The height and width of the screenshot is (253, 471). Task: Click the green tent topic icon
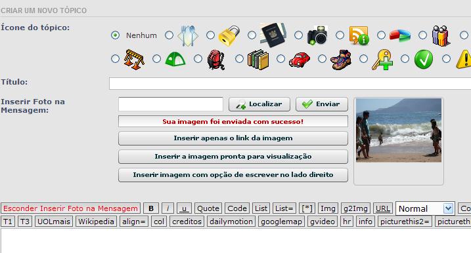click(x=175, y=59)
